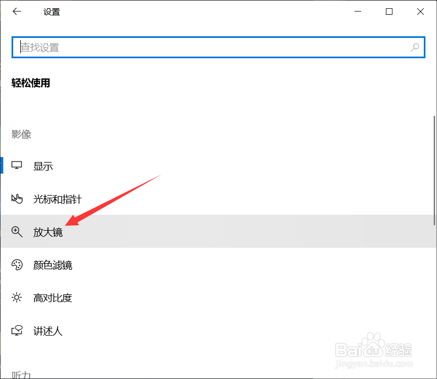Click the palette icon for 颜色滤镜
This screenshot has width=437, height=379.
coord(16,265)
